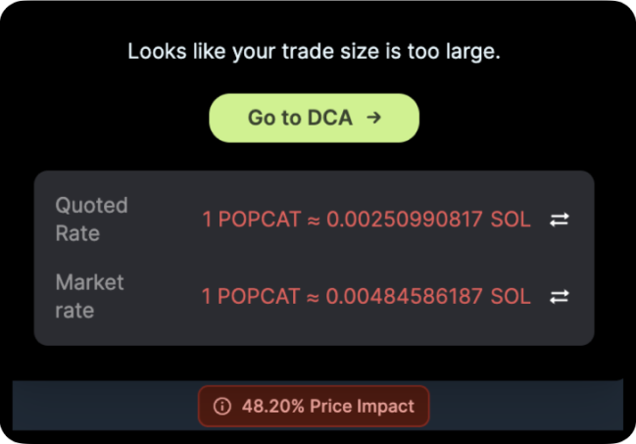The width and height of the screenshot is (636, 444).
Task: Click the 0.00250990817 quoted rate value
Action: [405, 220]
